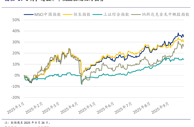194x127 pixels.
Task: Click the MSCI line's September peak near 38%
Action: coord(178,33)
